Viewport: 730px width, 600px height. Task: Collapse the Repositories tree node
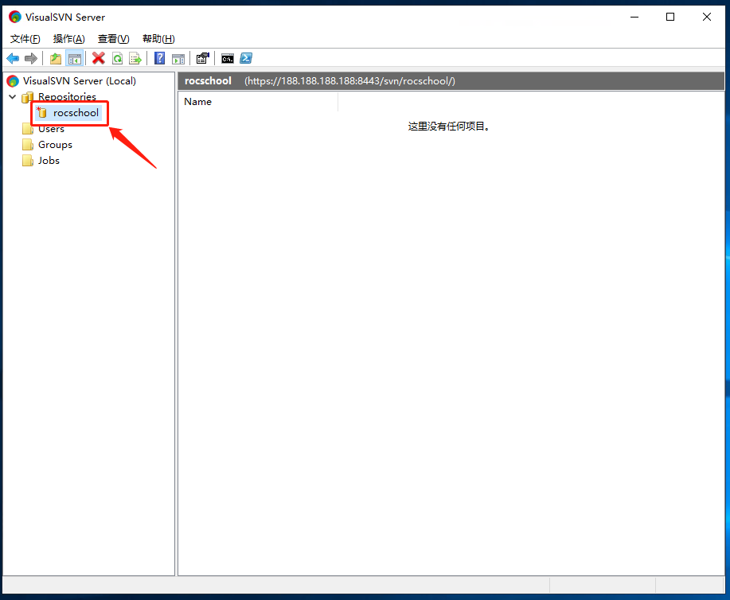(13, 97)
